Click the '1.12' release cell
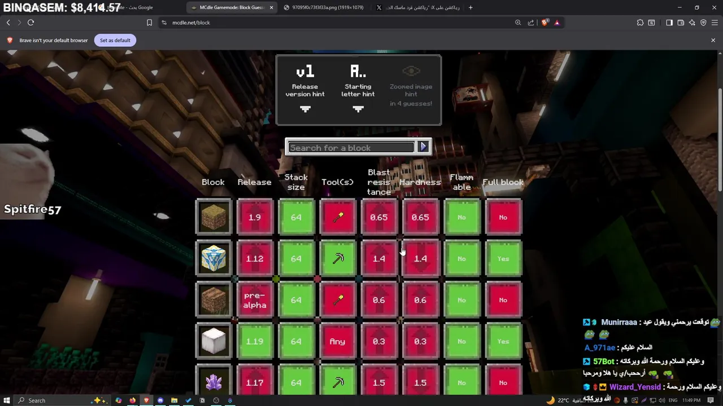 255,258
